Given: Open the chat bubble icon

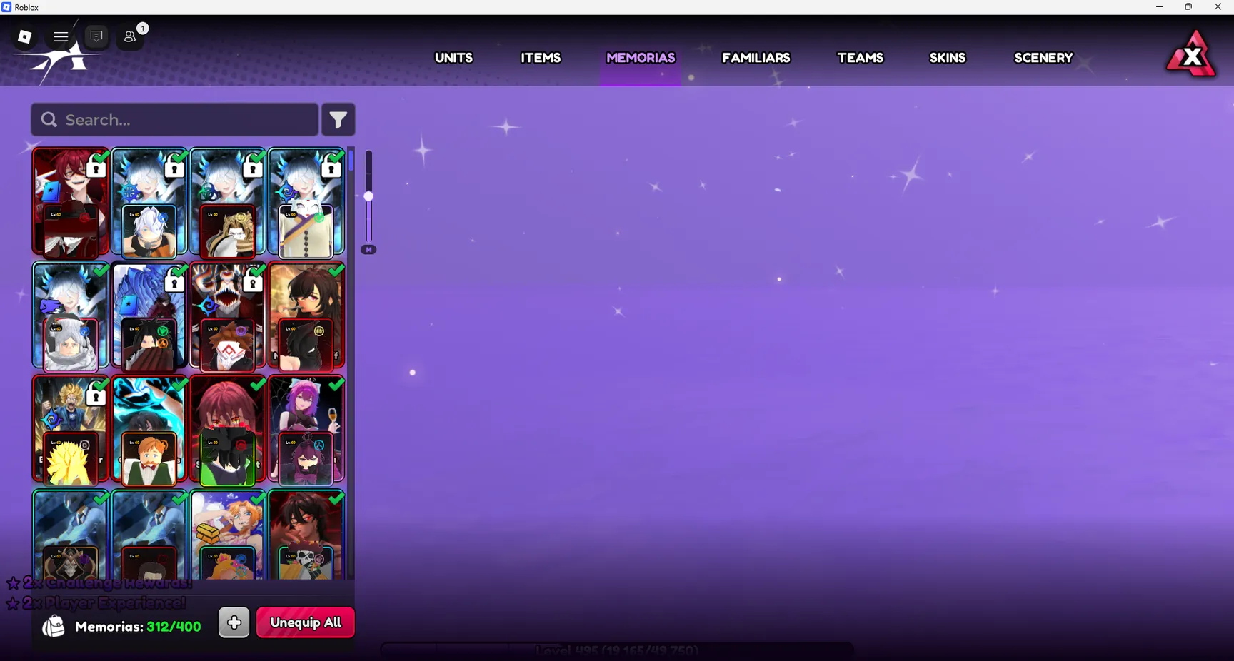Looking at the screenshot, I should tap(96, 36).
